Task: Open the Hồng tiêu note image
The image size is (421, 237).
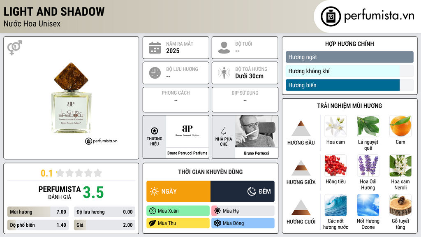Action: pos(335,165)
